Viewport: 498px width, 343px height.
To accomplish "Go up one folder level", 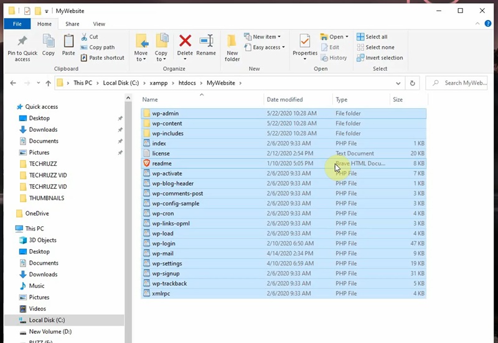I will coord(49,83).
